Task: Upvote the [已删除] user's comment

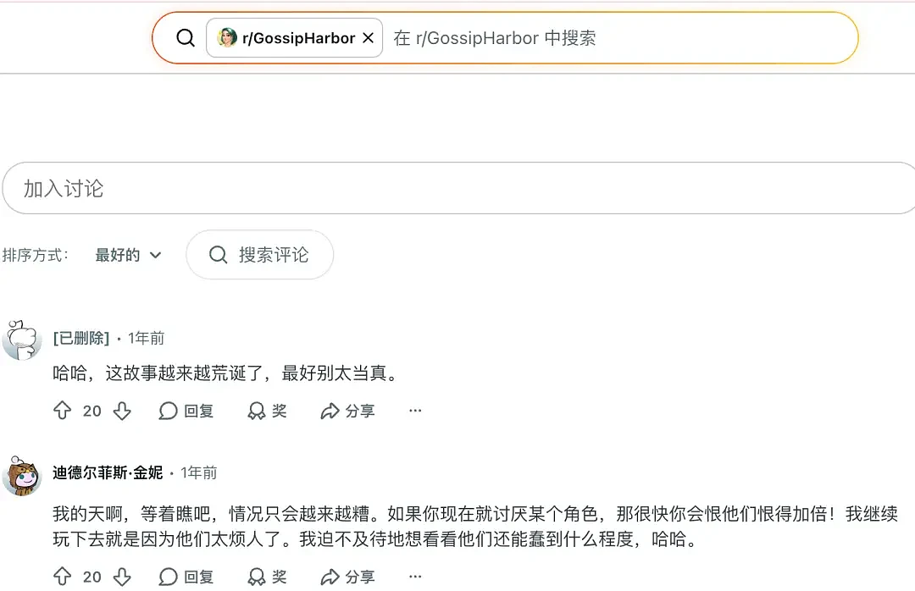Action: pyautogui.click(x=63, y=411)
